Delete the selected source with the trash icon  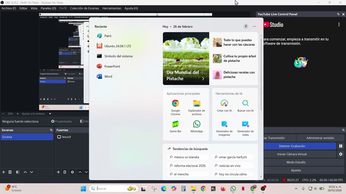[x=65, y=172]
